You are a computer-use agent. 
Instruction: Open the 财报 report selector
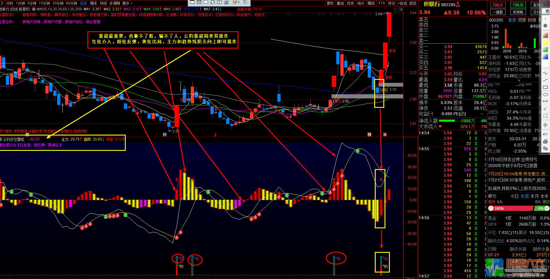click(x=532, y=20)
